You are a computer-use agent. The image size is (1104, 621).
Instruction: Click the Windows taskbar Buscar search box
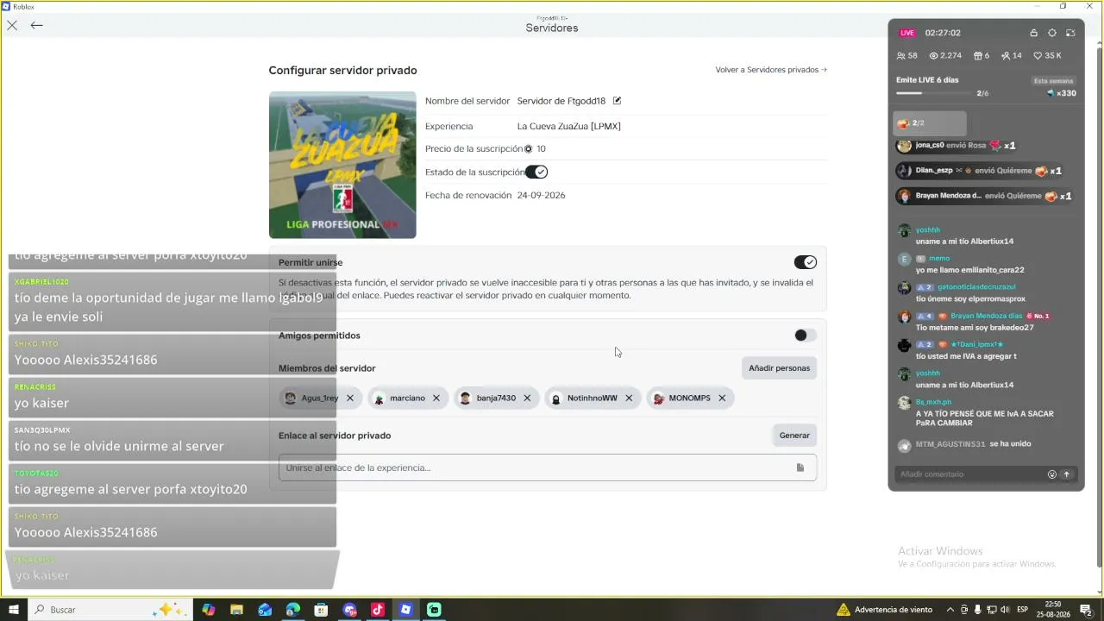(109, 610)
